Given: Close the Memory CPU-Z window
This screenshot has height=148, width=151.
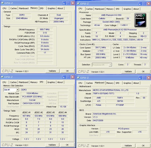Looking at the screenshot, I should point(73,3).
